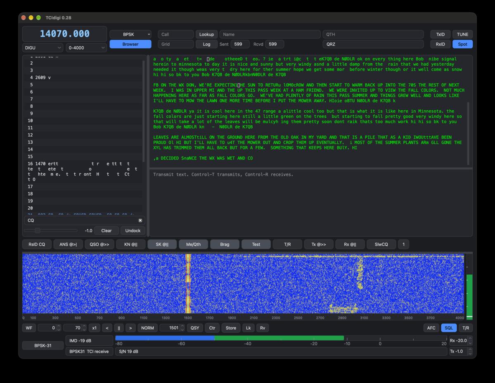Open the DIGU mode dropdown

pyautogui.click(x=42, y=48)
